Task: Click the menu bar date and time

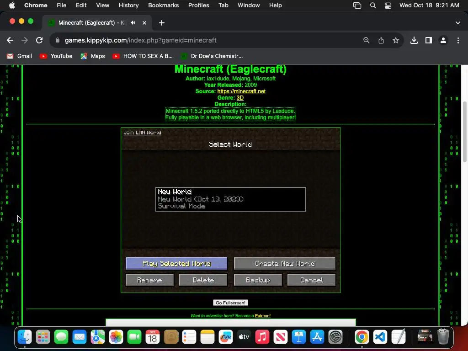Action: tap(429, 5)
